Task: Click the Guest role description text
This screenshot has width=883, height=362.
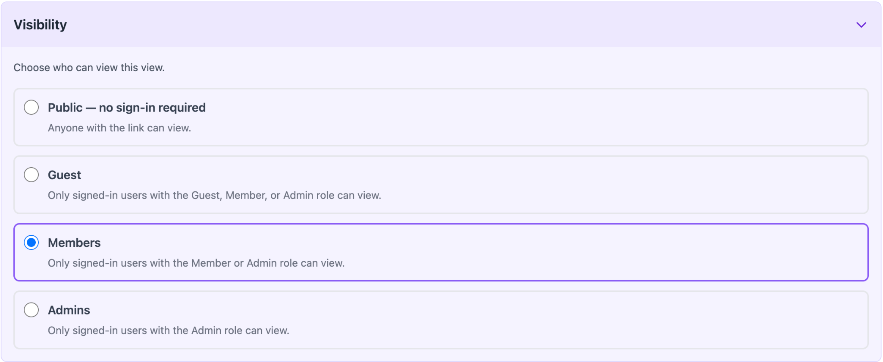Action: [214, 195]
